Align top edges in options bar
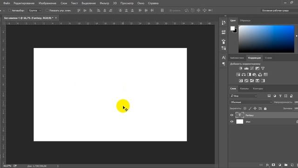Image resolution: width=298 pixels, height=168 pixels. (x=79, y=10)
